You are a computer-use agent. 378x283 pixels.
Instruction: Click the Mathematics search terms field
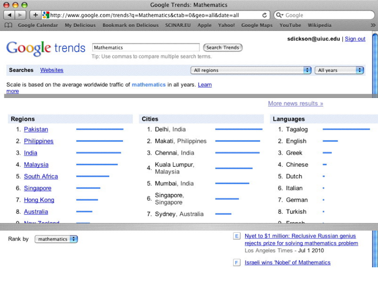[x=146, y=47]
